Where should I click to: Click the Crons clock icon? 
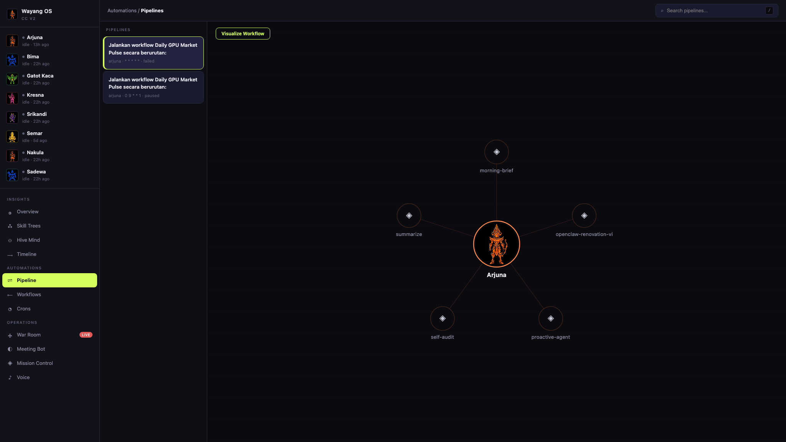coord(10,309)
